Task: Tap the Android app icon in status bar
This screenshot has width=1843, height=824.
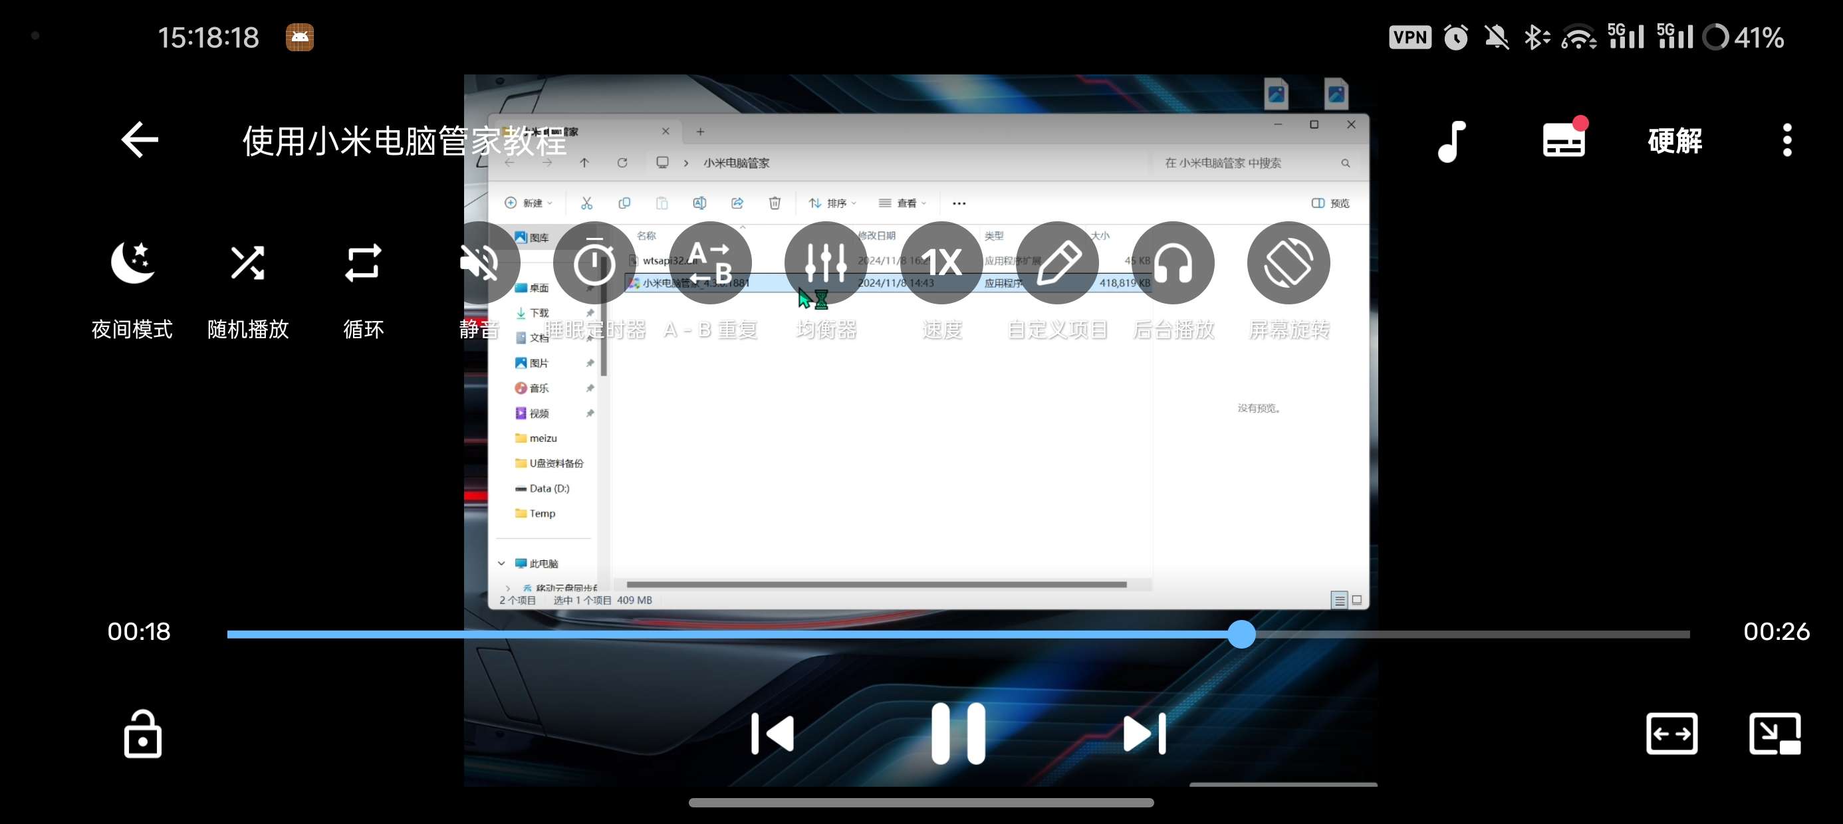Action: coord(300,37)
